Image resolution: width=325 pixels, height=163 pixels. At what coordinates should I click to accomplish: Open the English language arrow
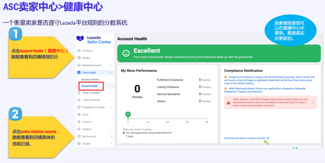111,144
